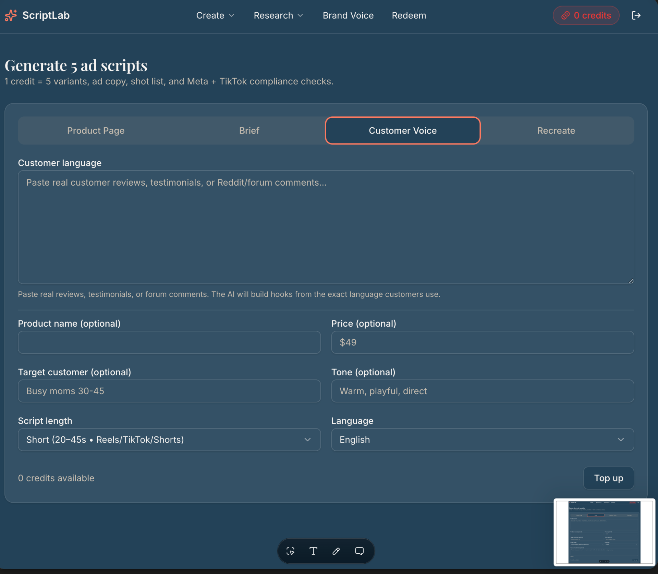Click the helper text about AI building hooks
This screenshot has width=658, height=574.
(229, 294)
